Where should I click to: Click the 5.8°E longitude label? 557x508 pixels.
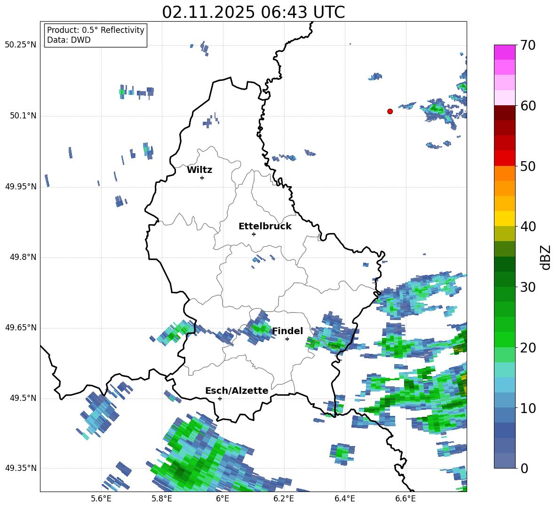(162, 499)
